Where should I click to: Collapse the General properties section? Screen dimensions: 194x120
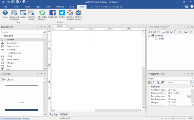149,87
